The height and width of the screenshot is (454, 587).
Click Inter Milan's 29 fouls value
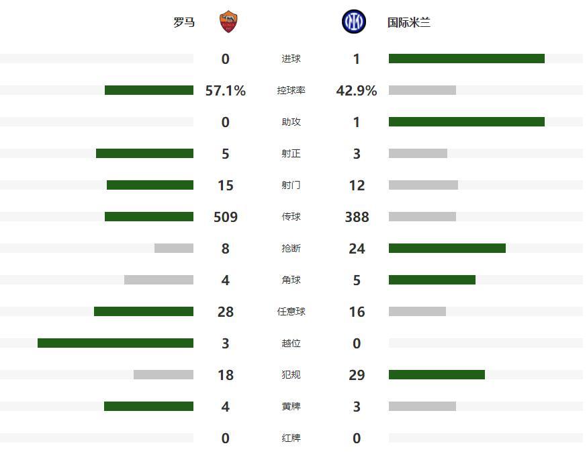(x=357, y=375)
